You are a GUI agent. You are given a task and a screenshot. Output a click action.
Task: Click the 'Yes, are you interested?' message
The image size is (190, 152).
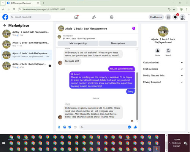122,69
